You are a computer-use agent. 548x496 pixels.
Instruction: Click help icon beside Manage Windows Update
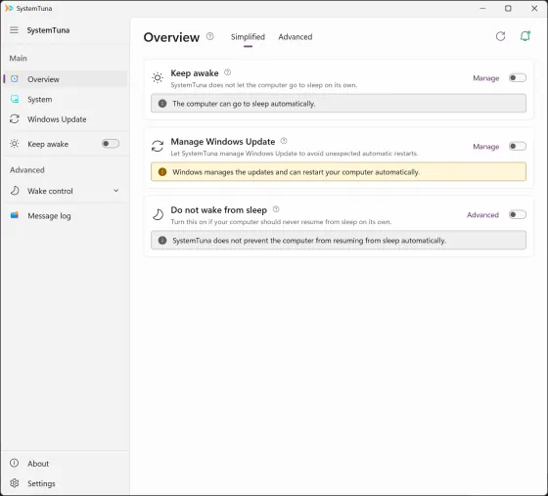click(x=284, y=141)
